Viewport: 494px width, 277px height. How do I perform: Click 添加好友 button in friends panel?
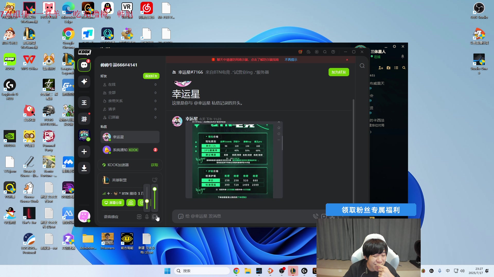coord(151,76)
